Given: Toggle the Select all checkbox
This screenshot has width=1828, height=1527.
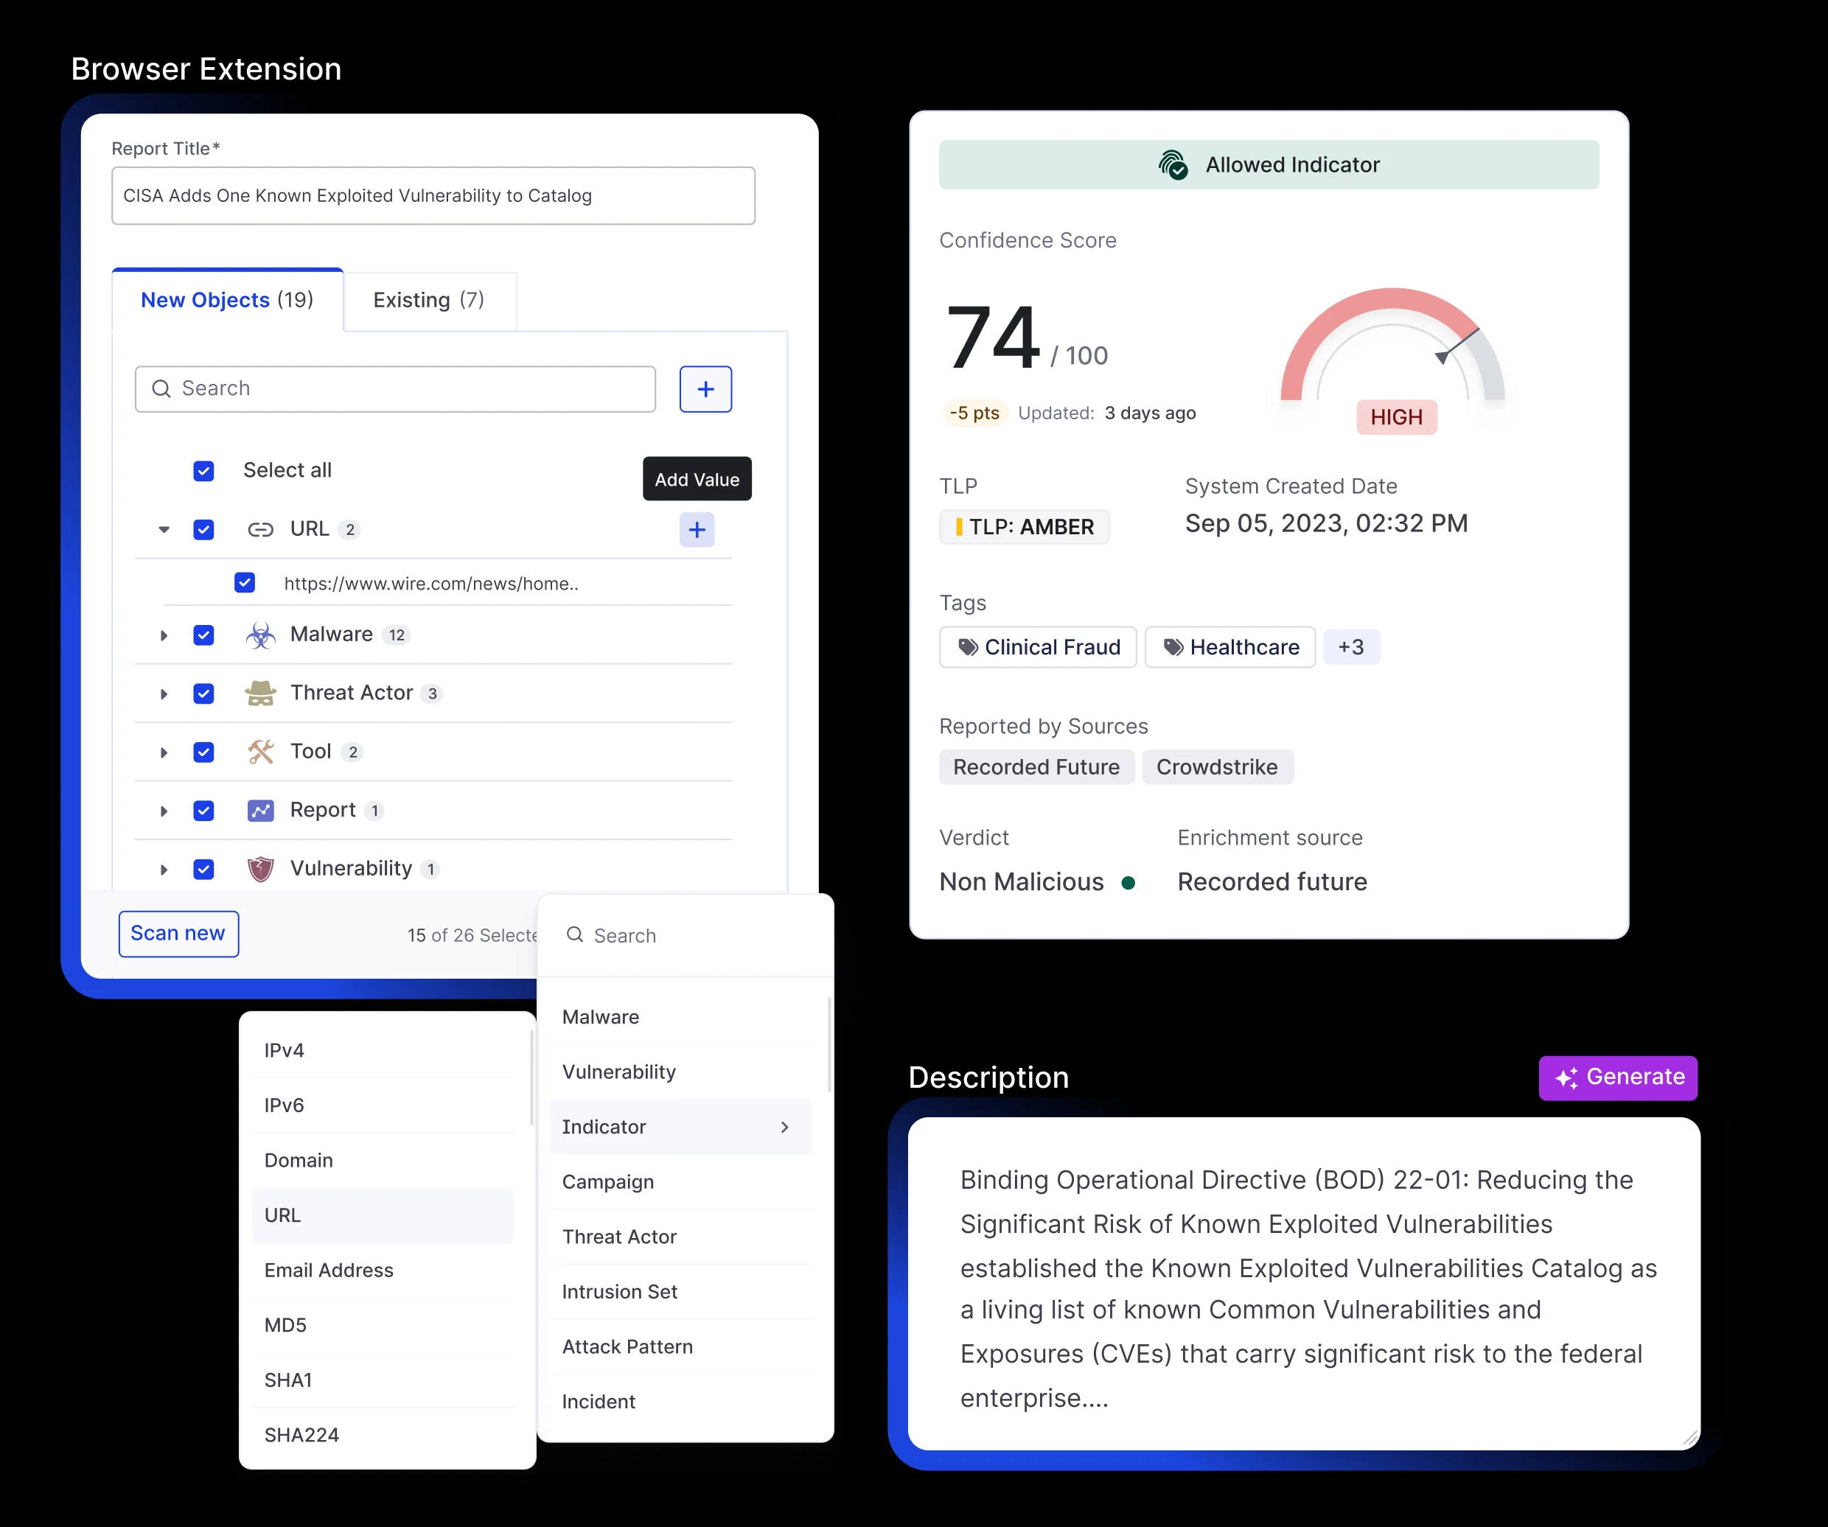Looking at the screenshot, I should pos(203,471).
